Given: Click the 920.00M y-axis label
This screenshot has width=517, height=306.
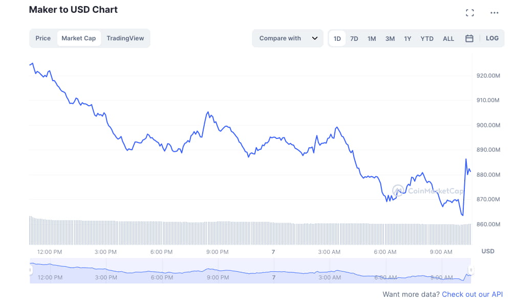Looking at the screenshot, I should pos(488,76).
